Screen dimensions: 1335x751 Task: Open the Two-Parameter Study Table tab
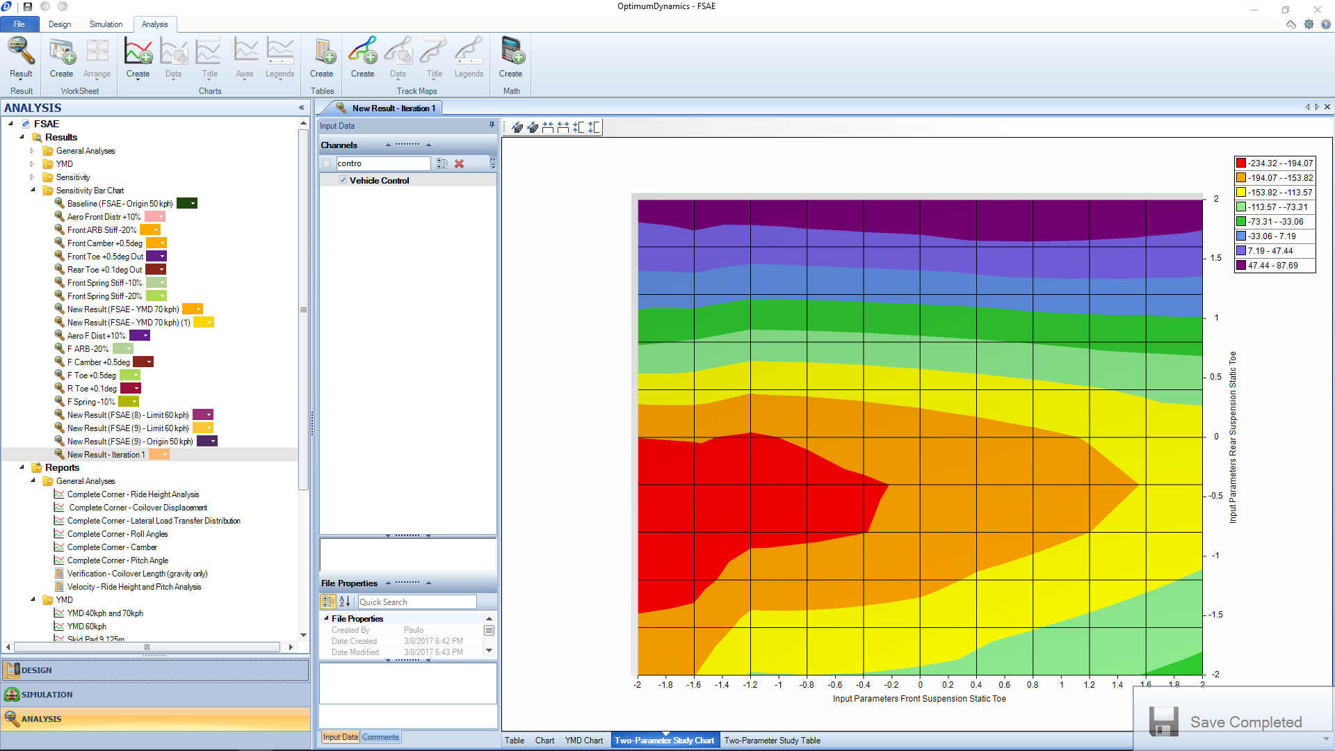772,740
